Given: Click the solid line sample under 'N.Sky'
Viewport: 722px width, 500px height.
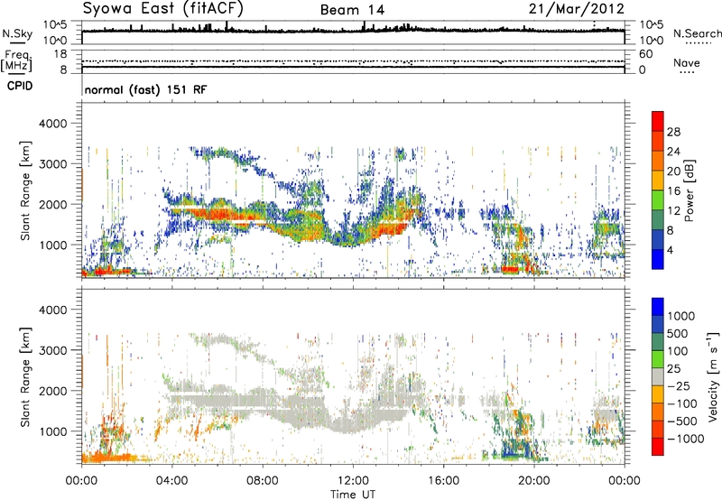Looking at the screenshot, I should click(17, 43).
